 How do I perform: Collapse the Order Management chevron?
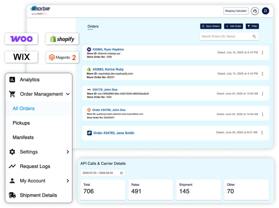(x=68, y=94)
